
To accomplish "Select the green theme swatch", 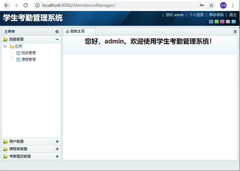I will (x=216, y=21).
